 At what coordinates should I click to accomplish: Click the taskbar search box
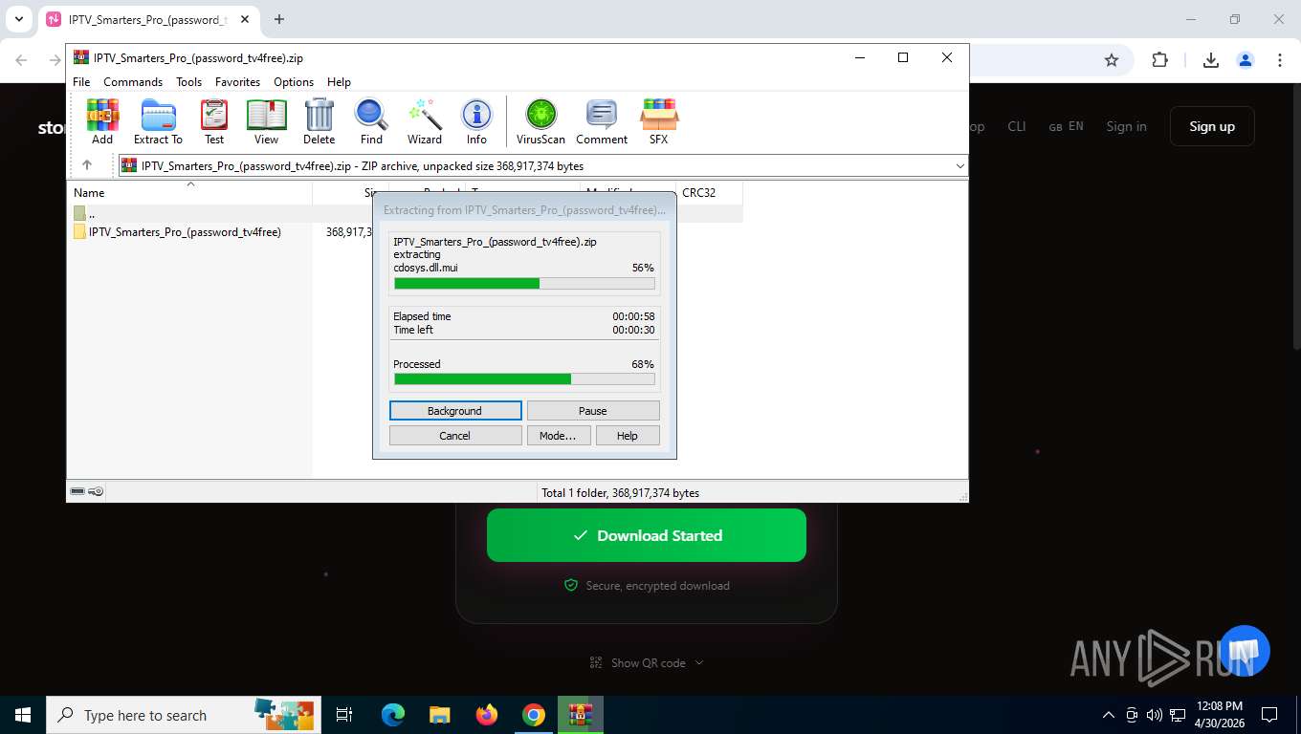click(182, 715)
